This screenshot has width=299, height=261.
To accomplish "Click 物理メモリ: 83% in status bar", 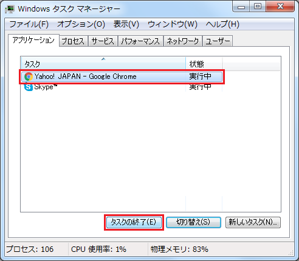I will click(179, 249).
